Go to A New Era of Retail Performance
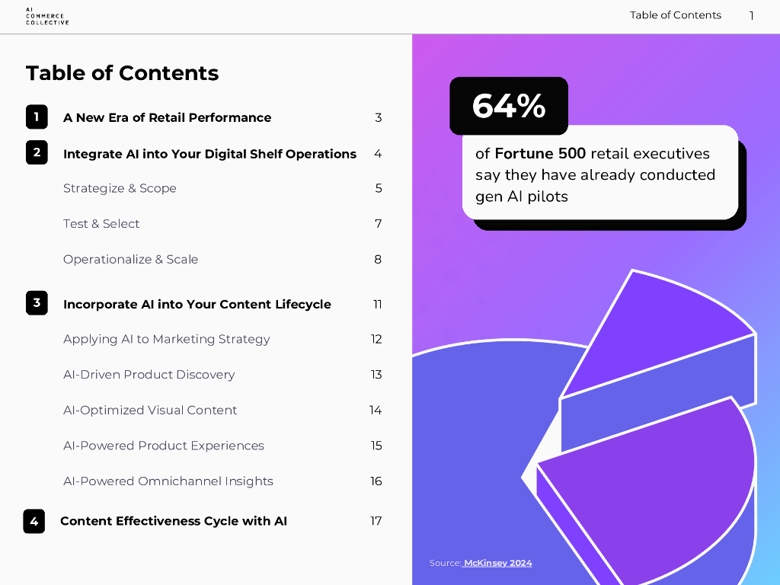780x585 pixels. click(x=167, y=117)
